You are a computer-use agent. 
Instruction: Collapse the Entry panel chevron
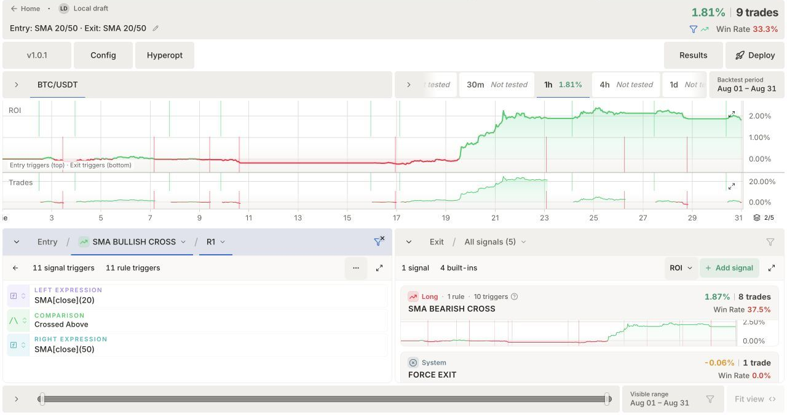17,242
